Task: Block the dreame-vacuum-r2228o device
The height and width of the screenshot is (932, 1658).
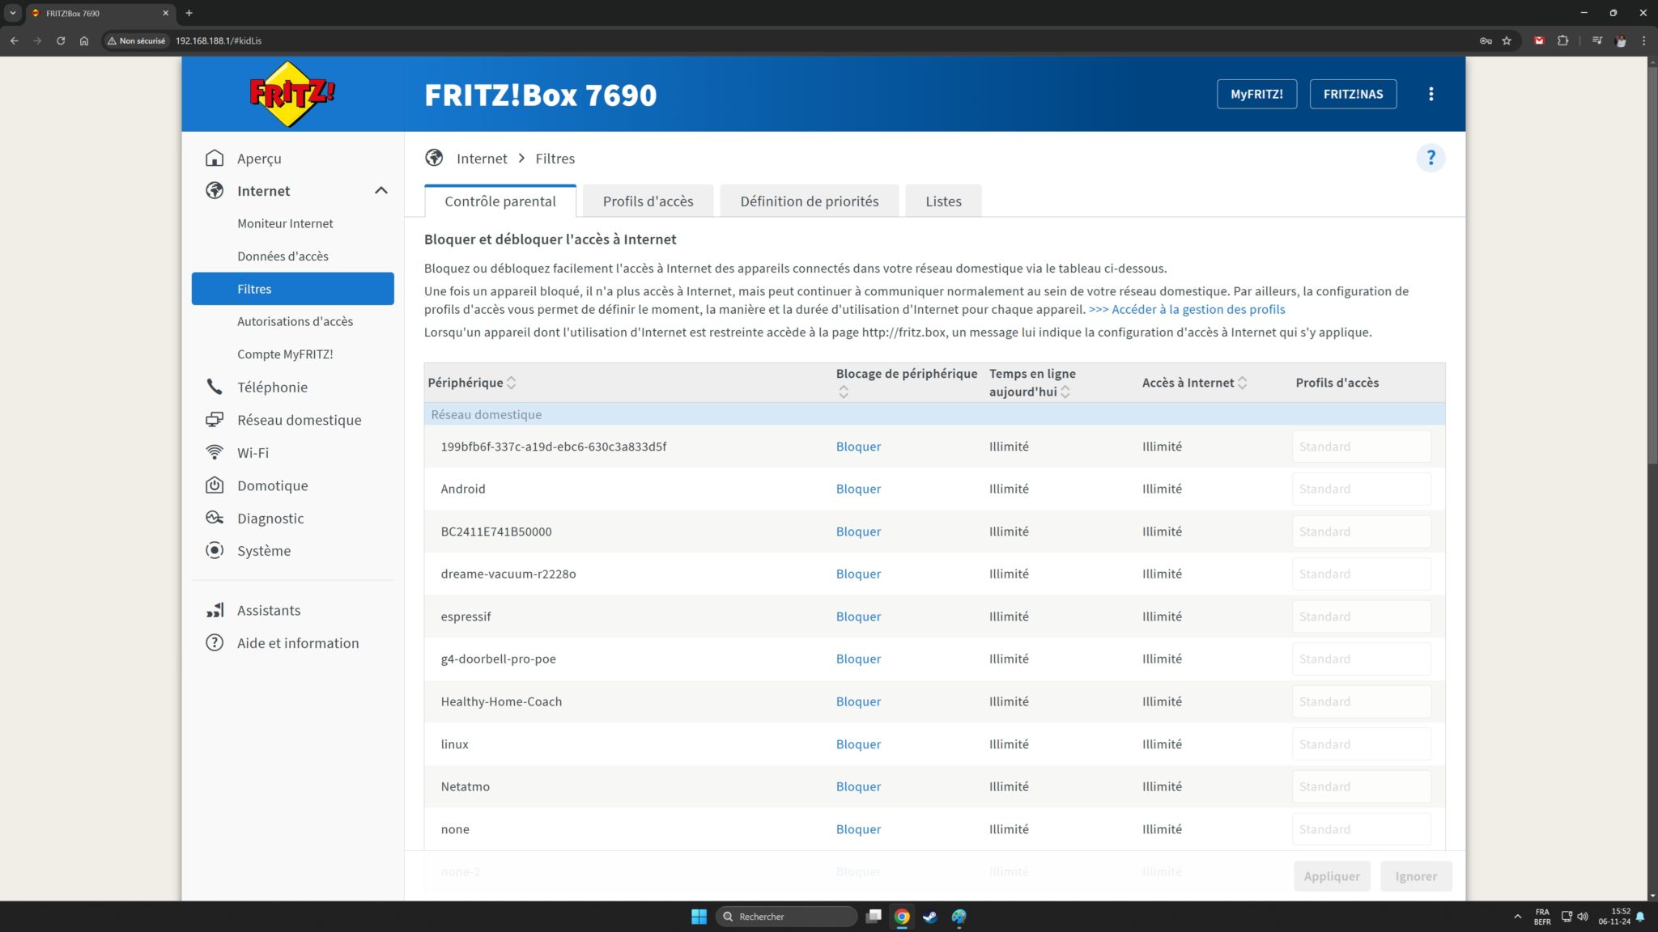Action: tap(858, 574)
